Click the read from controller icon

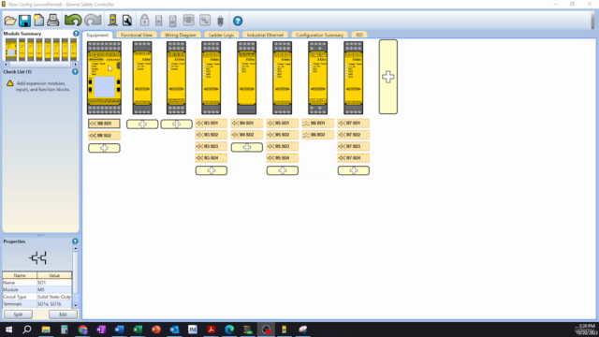[x=158, y=21]
